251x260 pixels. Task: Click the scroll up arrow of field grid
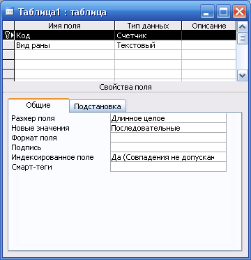point(242,26)
